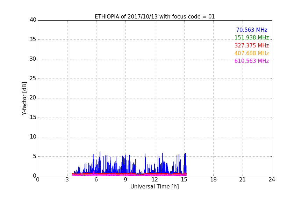Select the blue 70.563 MHz legend label
302x201 pixels.
coord(252,30)
